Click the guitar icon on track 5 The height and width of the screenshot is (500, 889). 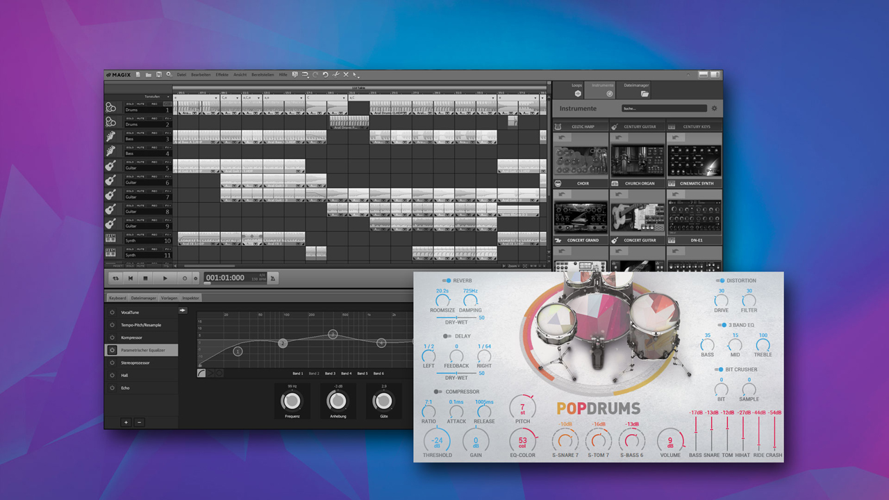pyautogui.click(x=110, y=165)
